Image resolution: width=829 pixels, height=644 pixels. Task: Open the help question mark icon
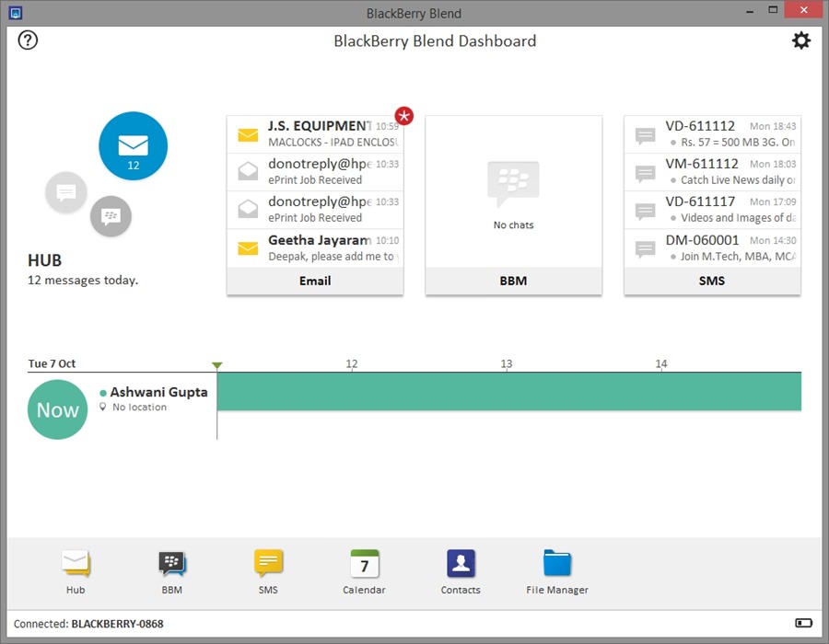(28, 40)
